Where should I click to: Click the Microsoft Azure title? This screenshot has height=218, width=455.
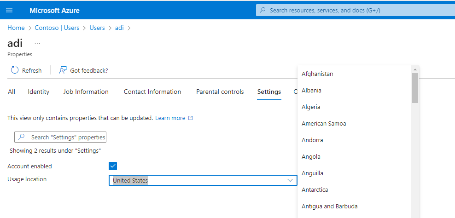[54, 11]
